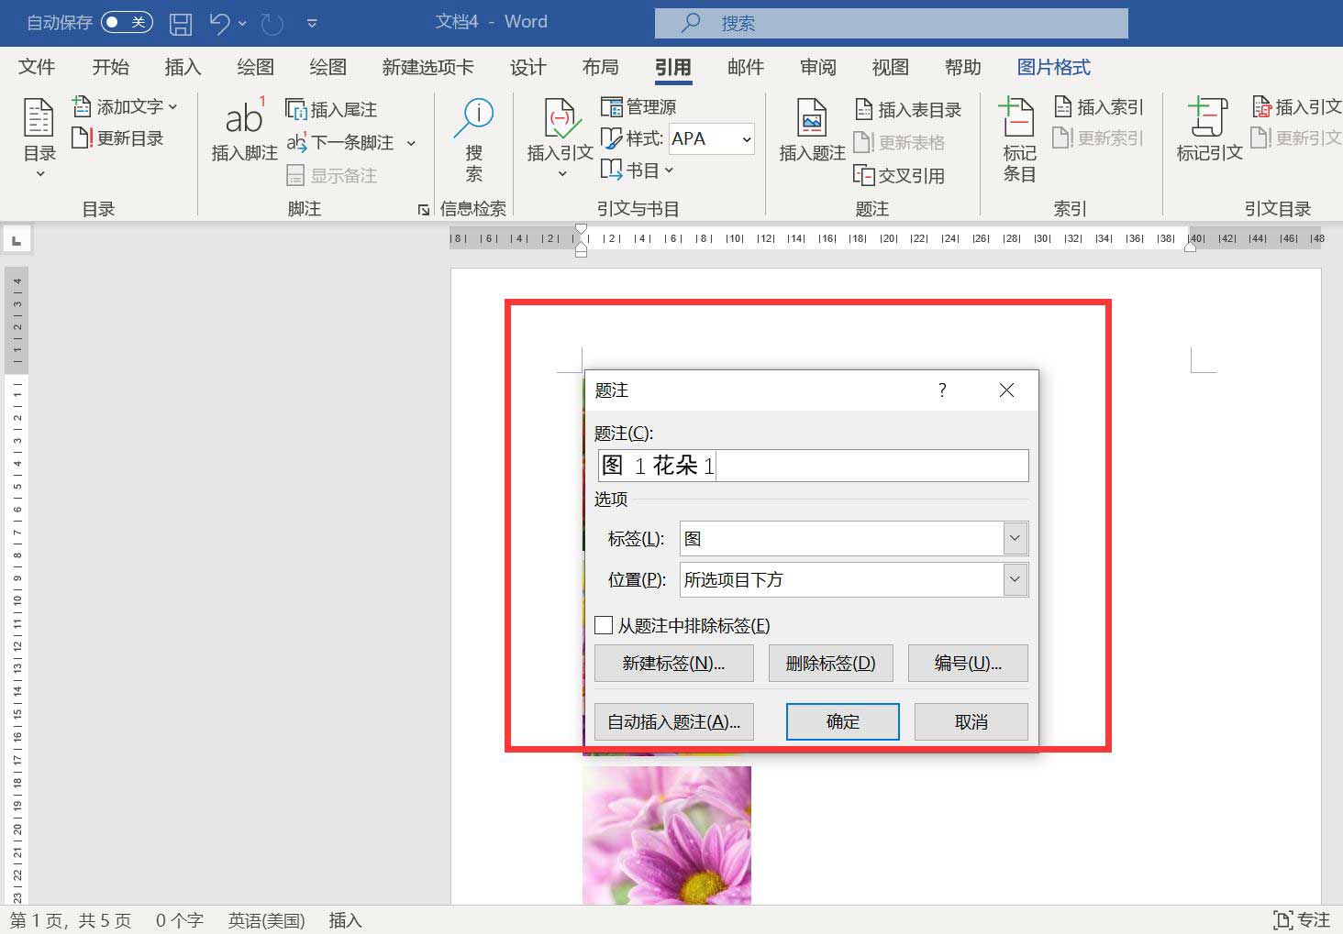Click the dialog help question mark

click(x=942, y=390)
